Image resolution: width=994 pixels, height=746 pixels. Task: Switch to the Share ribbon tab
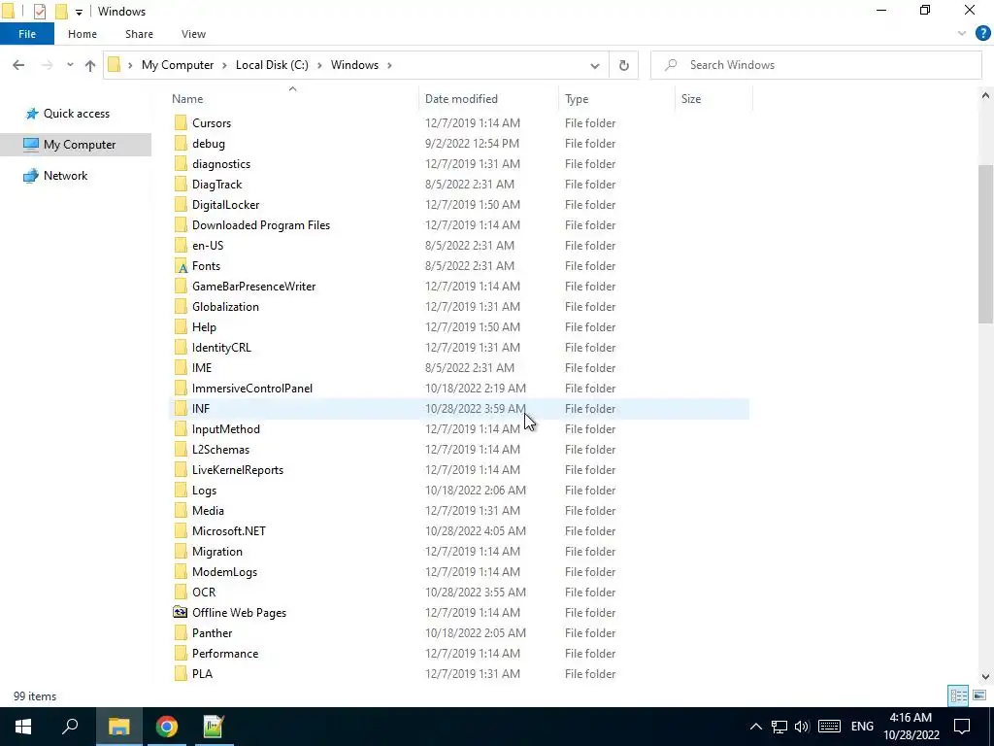[x=139, y=34]
